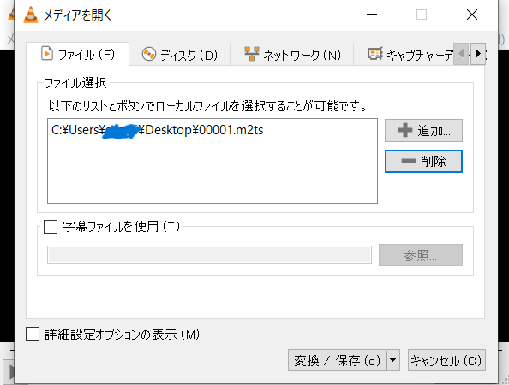509x385 pixels.
Task: Switch to the ディスク (D) tab
Action: point(179,55)
